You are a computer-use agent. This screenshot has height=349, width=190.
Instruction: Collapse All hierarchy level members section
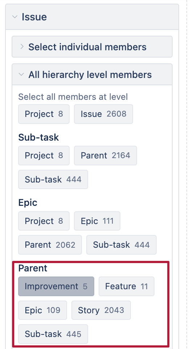21,75
